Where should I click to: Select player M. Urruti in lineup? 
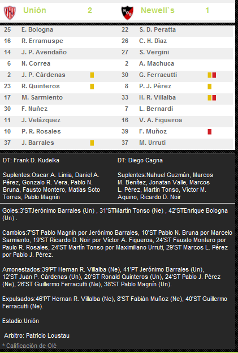(x=152, y=143)
